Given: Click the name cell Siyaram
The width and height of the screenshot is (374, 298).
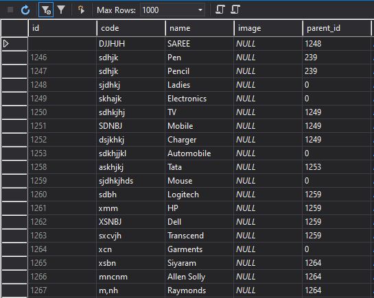Looking at the screenshot, I should 200,263.
